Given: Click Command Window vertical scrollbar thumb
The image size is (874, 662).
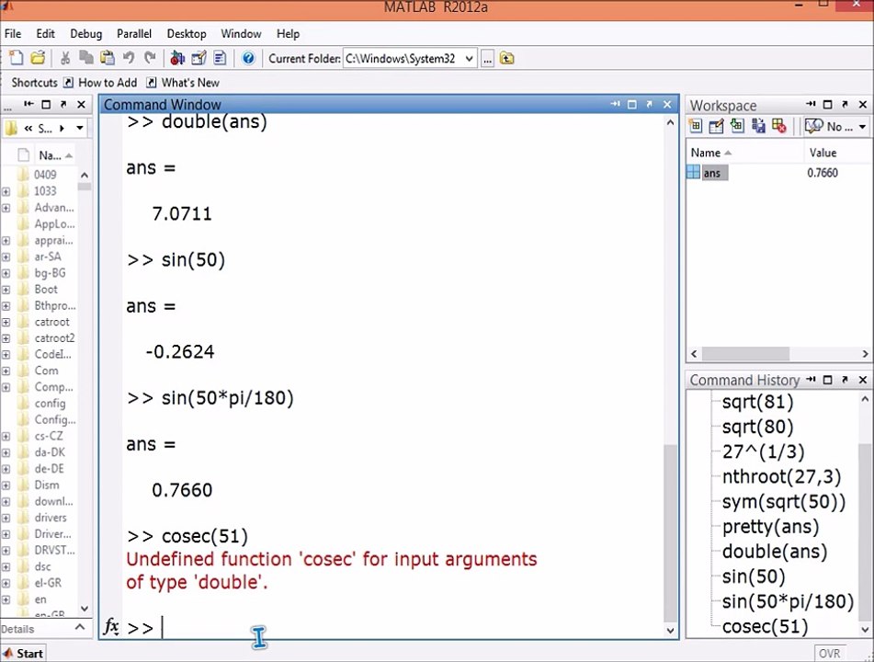Looking at the screenshot, I should 670,532.
